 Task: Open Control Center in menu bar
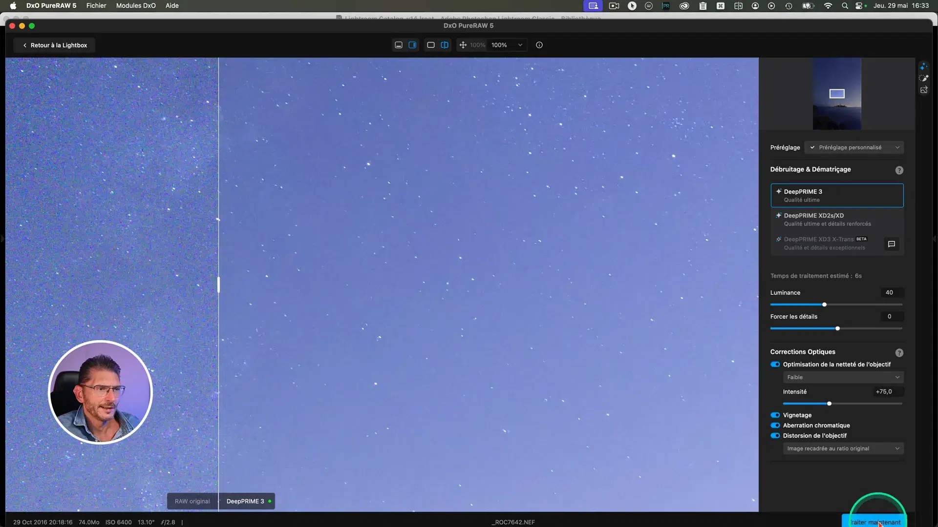tap(859, 6)
